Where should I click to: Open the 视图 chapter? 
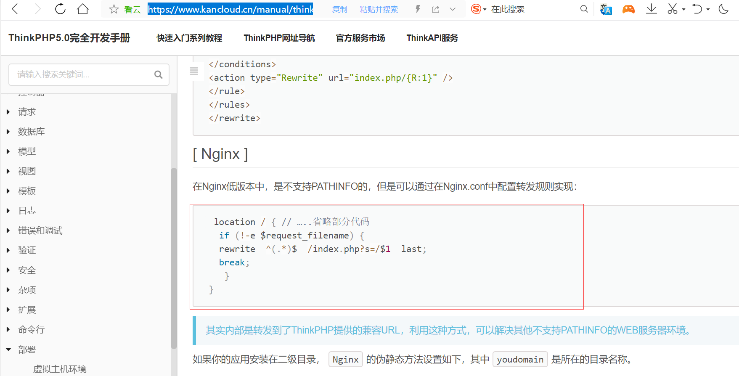(27, 171)
